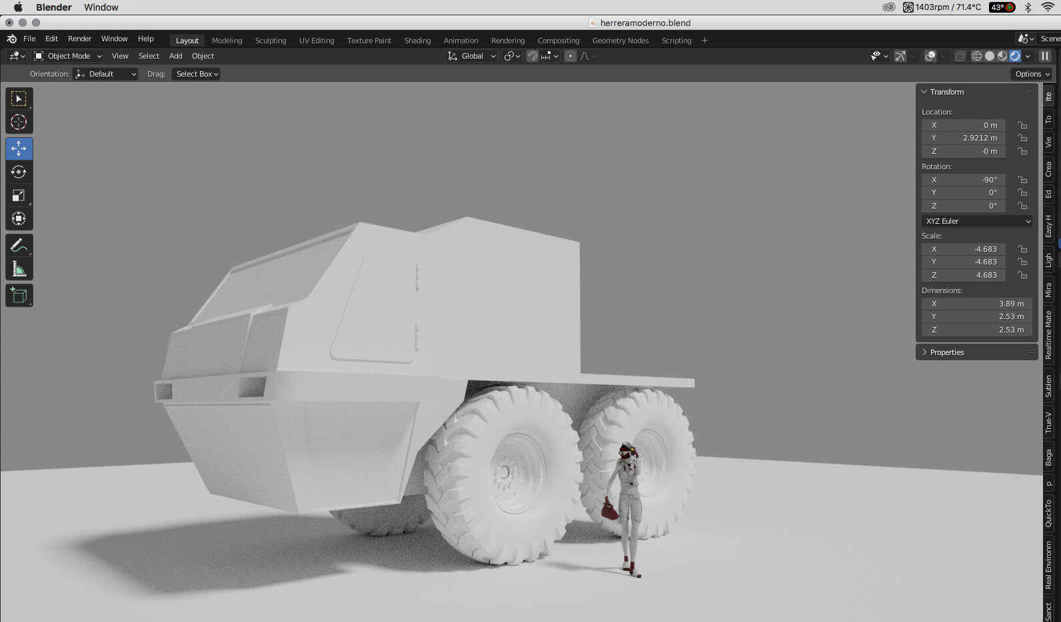Toggle snapping magnet on or off
This screenshot has width=1061, height=622.
tap(532, 56)
